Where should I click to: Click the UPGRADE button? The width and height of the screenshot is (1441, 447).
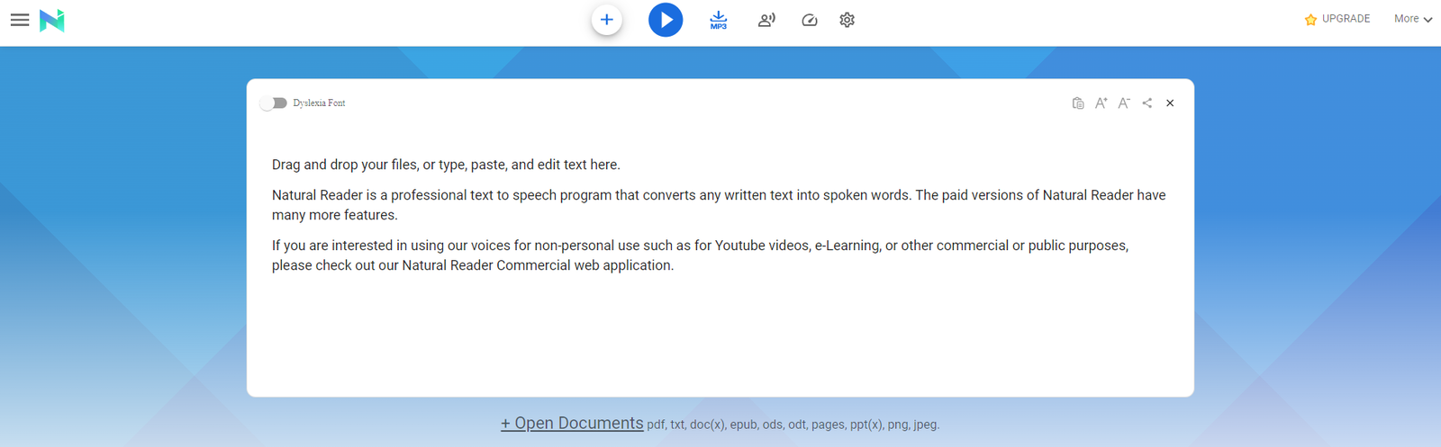(1337, 19)
